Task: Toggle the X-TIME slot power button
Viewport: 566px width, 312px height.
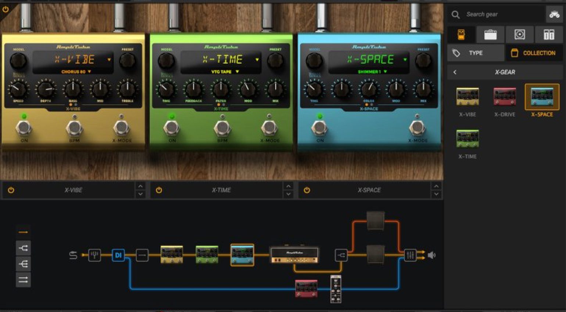Action: point(159,190)
